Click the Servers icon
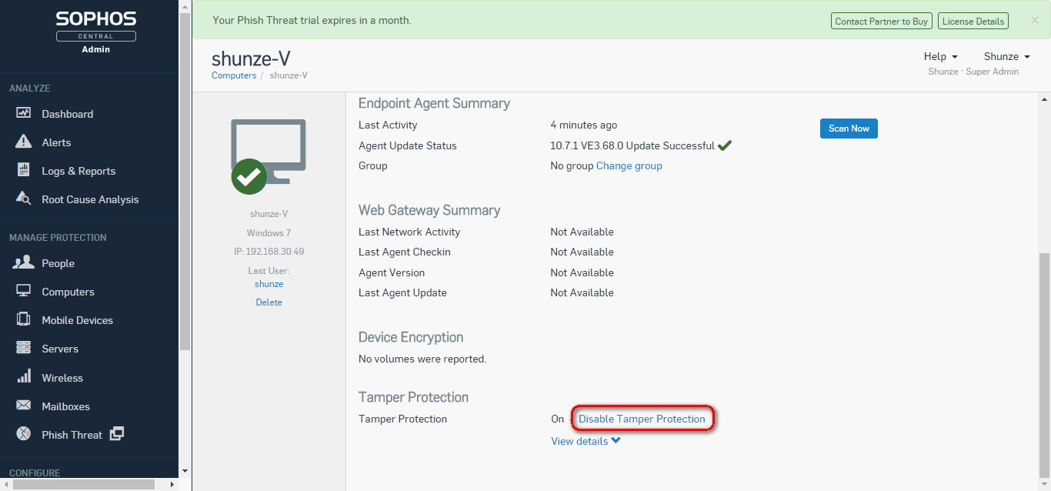1051x491 pixels. [24, 348]
